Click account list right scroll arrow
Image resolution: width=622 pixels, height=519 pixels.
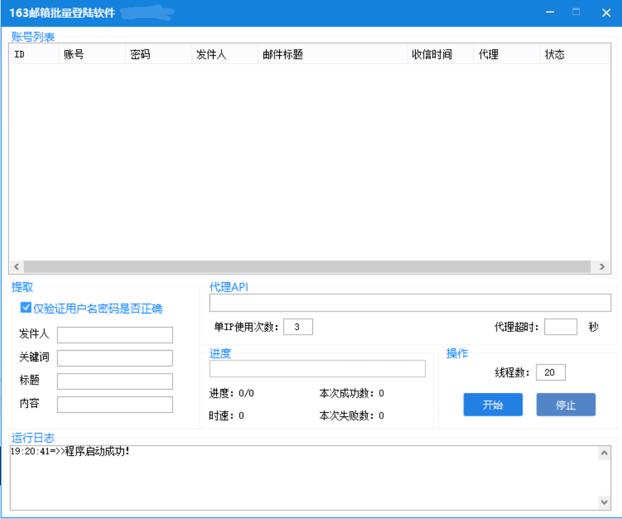point(602,266)
